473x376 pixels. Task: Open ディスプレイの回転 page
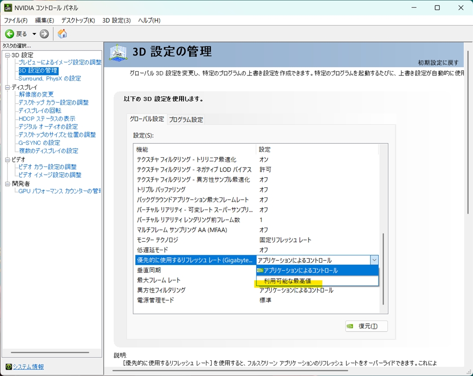pos(40,111)
